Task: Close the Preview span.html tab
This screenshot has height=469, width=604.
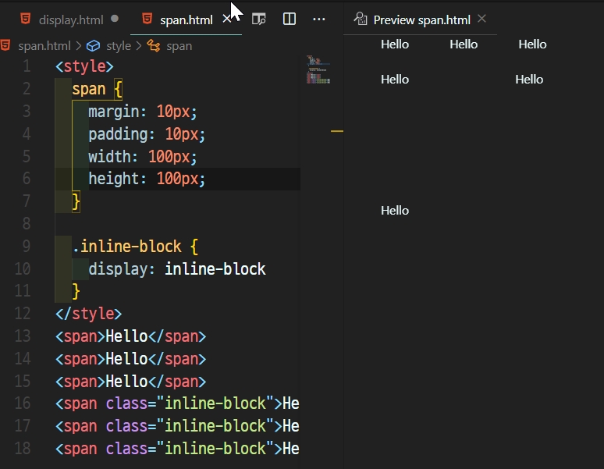Action: (x=481, y=19)
